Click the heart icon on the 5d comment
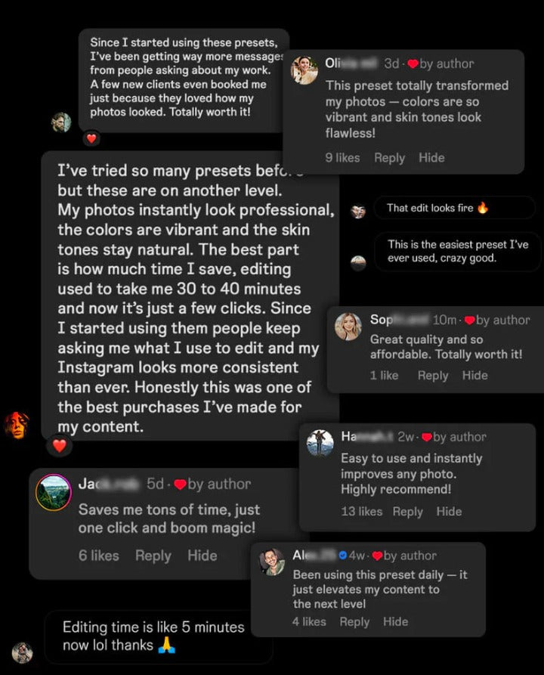This screenshot has width=544, height=675. (180, 484)
